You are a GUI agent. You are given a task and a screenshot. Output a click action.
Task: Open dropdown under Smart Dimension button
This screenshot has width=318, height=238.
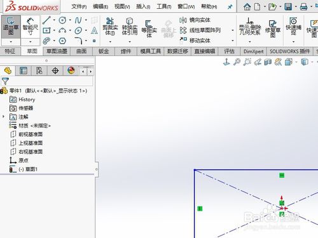(x=31, y=42)
